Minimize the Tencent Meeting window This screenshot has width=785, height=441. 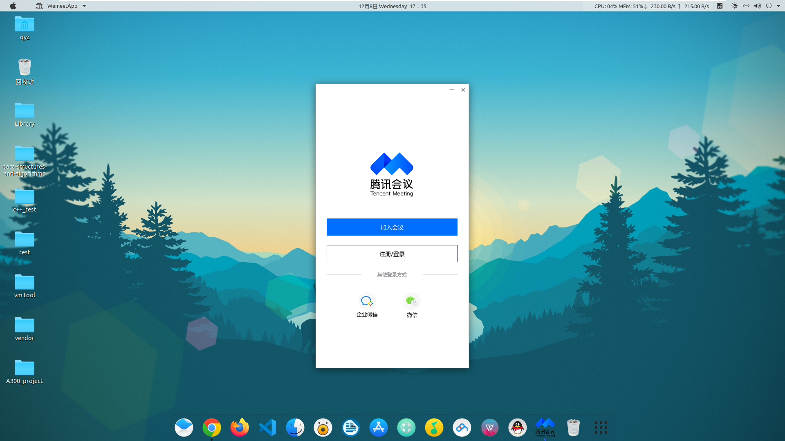[x=452, y=90]
